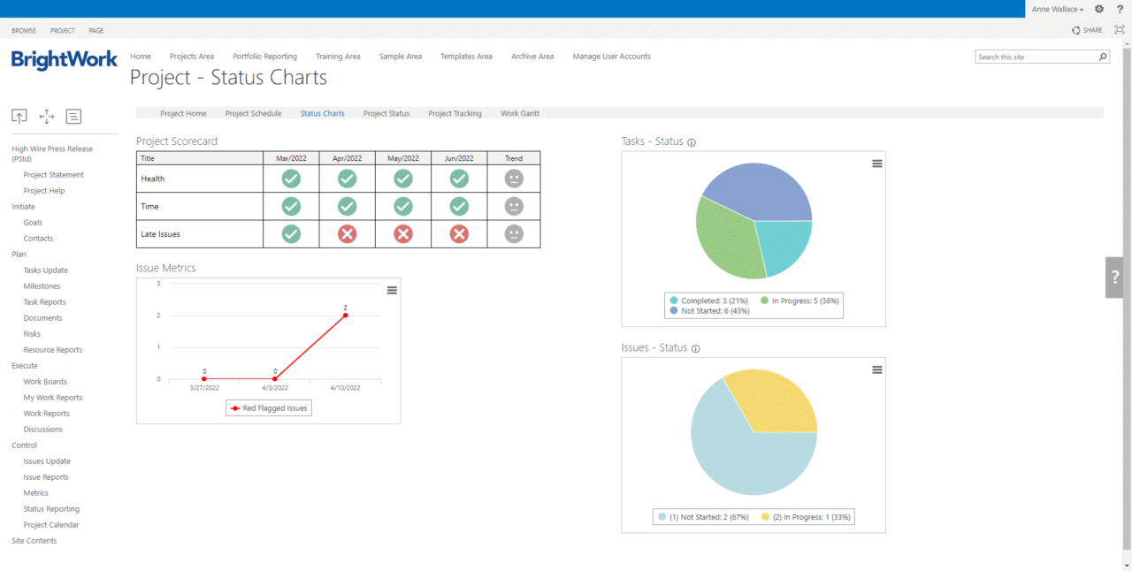Click the info icon beside Tasks - Status
The height and width of the screenshot is (571, 1132).
coord(692,142)
